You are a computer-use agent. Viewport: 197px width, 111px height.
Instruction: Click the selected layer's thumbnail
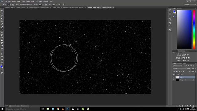177,77
